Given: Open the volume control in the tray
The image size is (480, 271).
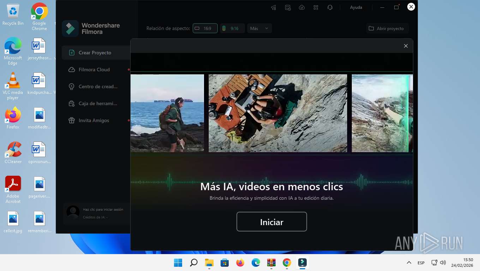Looking at the screenshot, I should (x=443, y=263).
